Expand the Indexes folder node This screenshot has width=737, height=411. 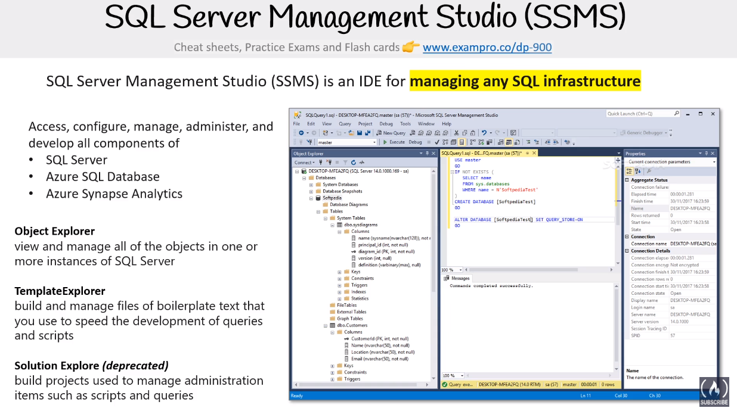point(339,292)
